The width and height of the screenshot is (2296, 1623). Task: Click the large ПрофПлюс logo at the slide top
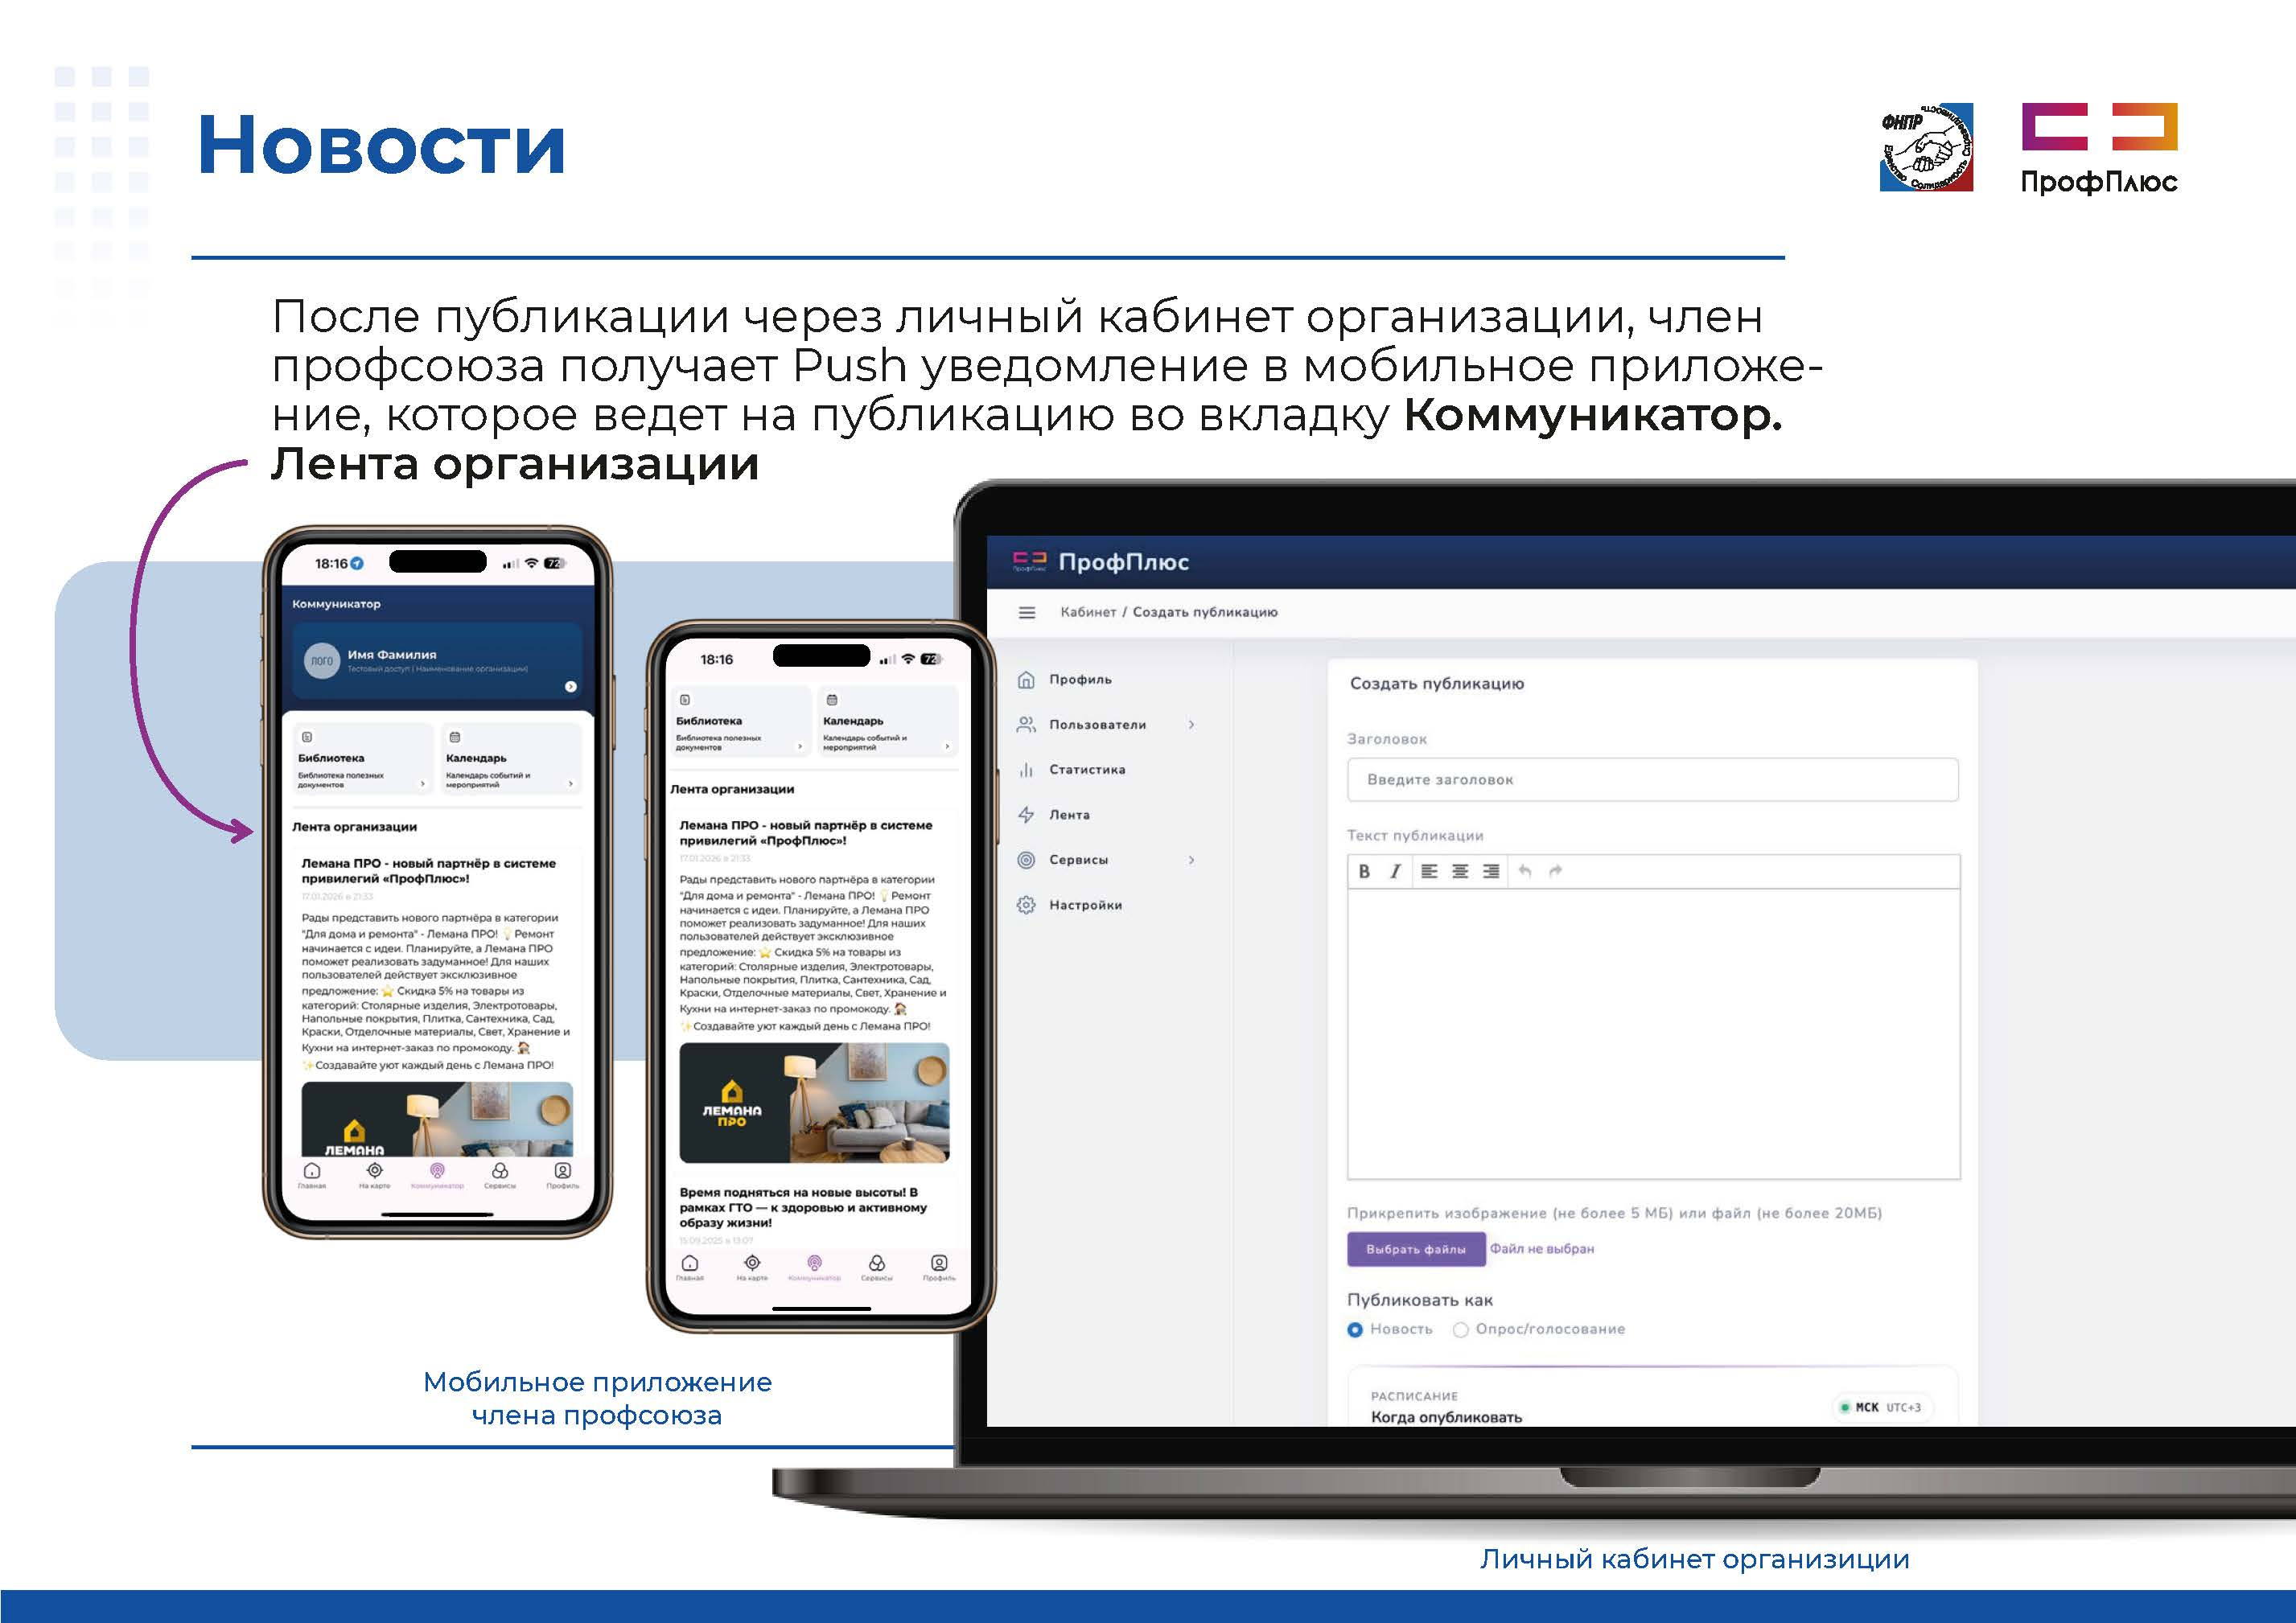[x=2099, y=148]
